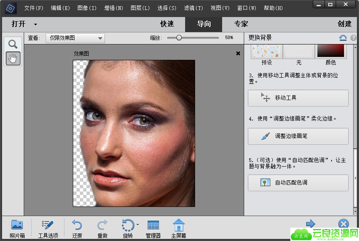Viewport: 359px width, 241px height.
Task: Open the 查看 view mode dropdown
Action: pyautogui.click(x=75, y=38)
